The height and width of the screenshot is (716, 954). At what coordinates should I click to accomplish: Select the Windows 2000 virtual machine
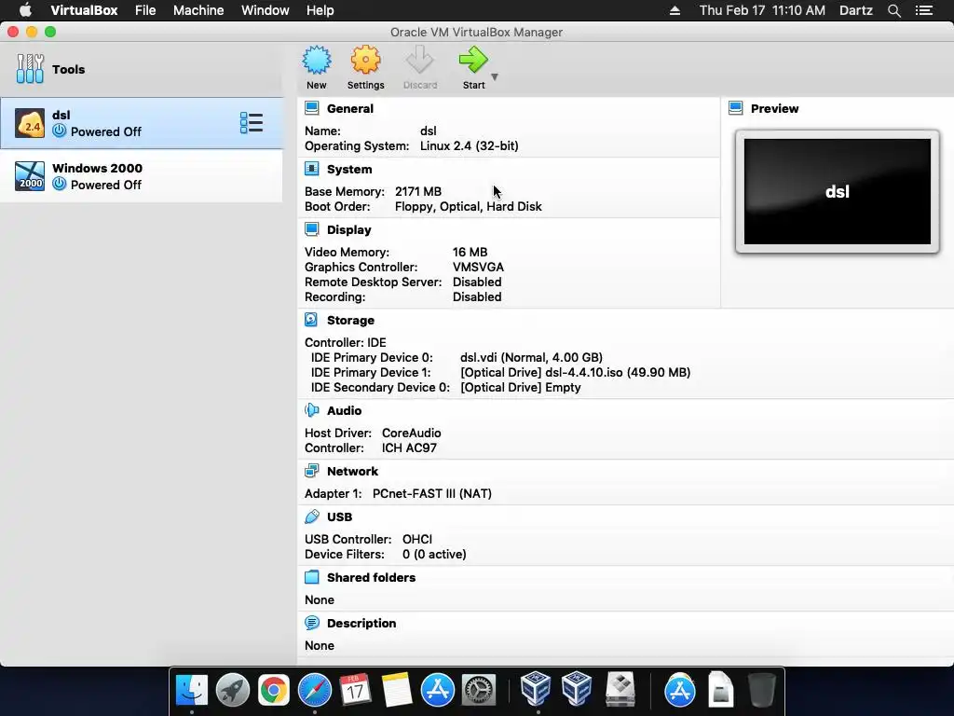(x=142, y=176)
